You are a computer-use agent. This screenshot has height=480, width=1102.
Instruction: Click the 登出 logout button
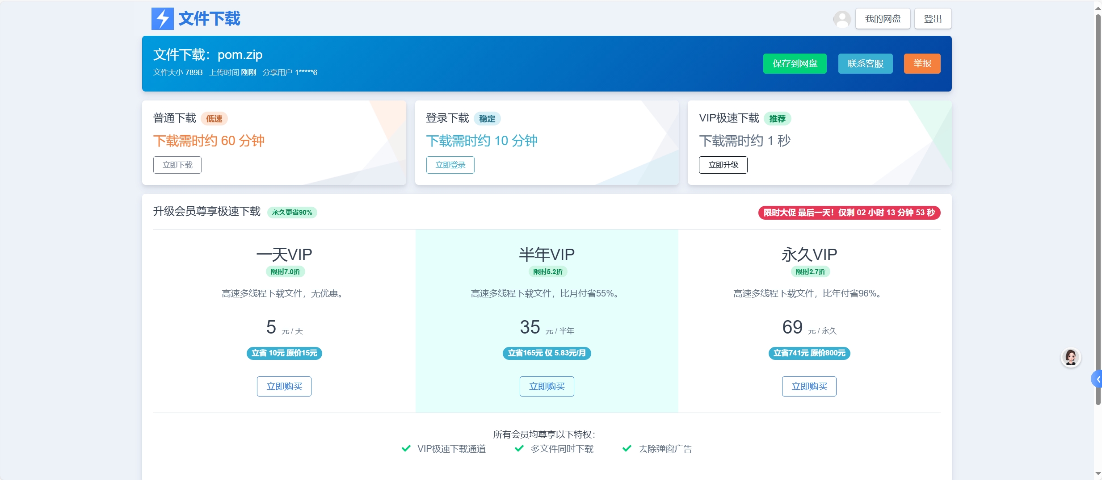(933, 19)
